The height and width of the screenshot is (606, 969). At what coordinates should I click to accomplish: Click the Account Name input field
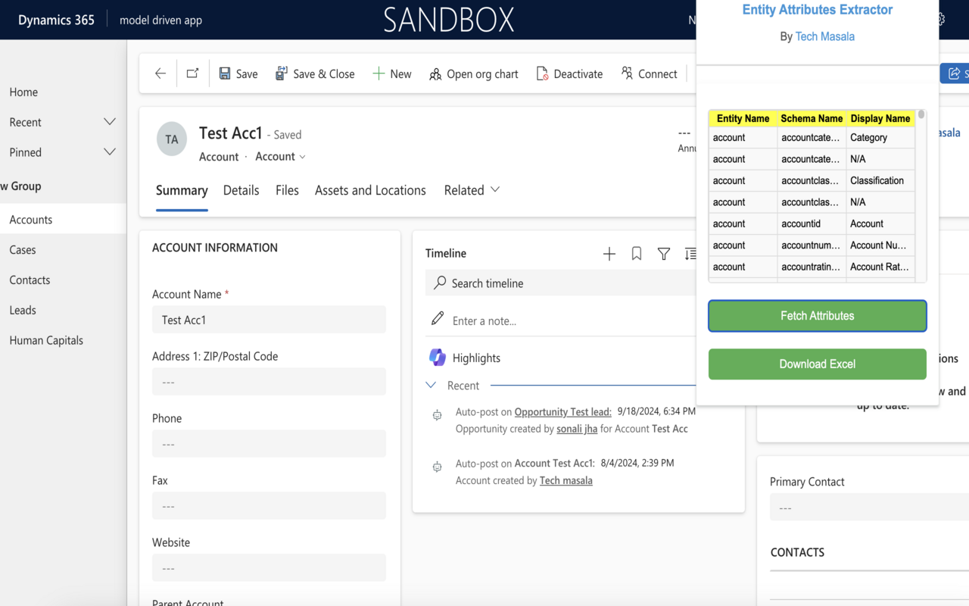pos(269,320)
